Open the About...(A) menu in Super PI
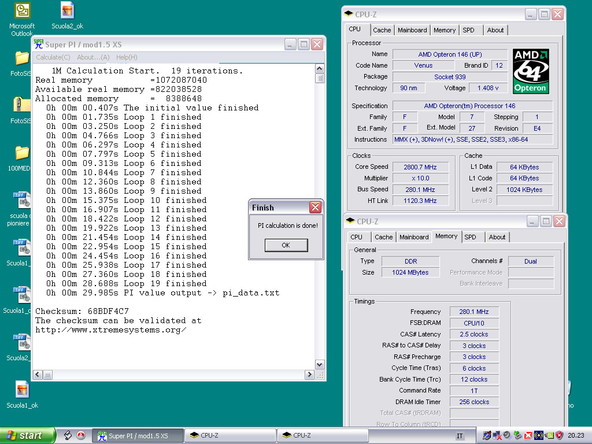 93,57
